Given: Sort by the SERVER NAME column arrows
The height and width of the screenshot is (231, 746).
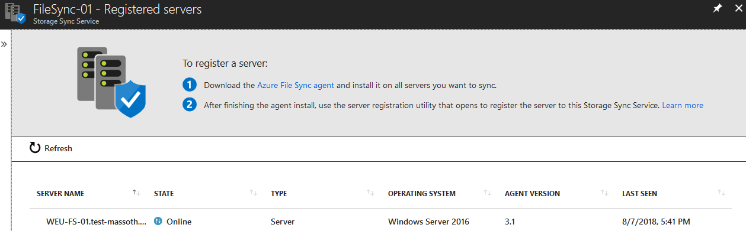Looking at the screenshot, I should [x=136, y=193].
